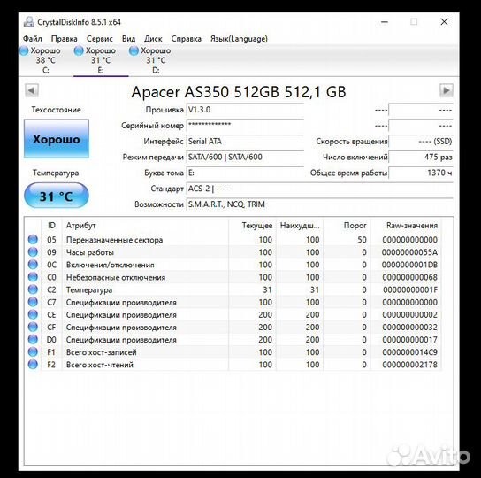
Task: Switch to disk C: tab
Action: [46, 60]
